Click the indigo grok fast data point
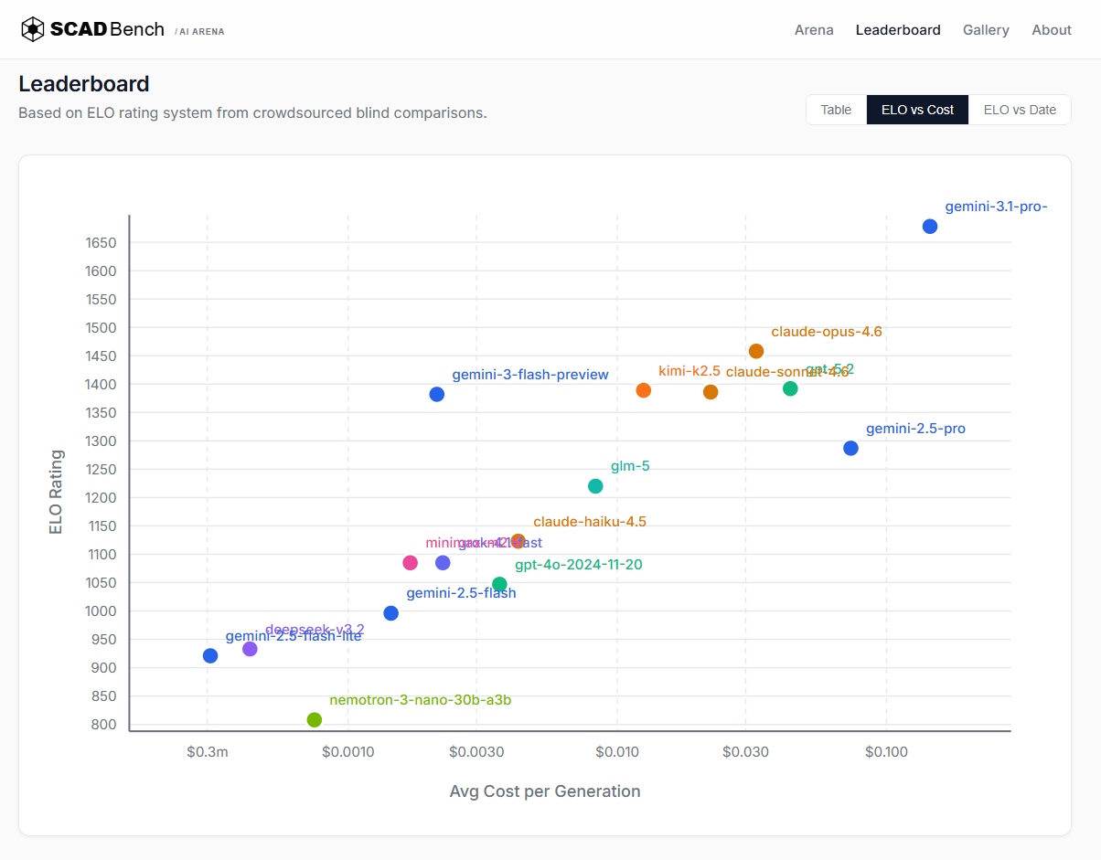This screenshot has height=860, width=1101. (x=443, y=563)
